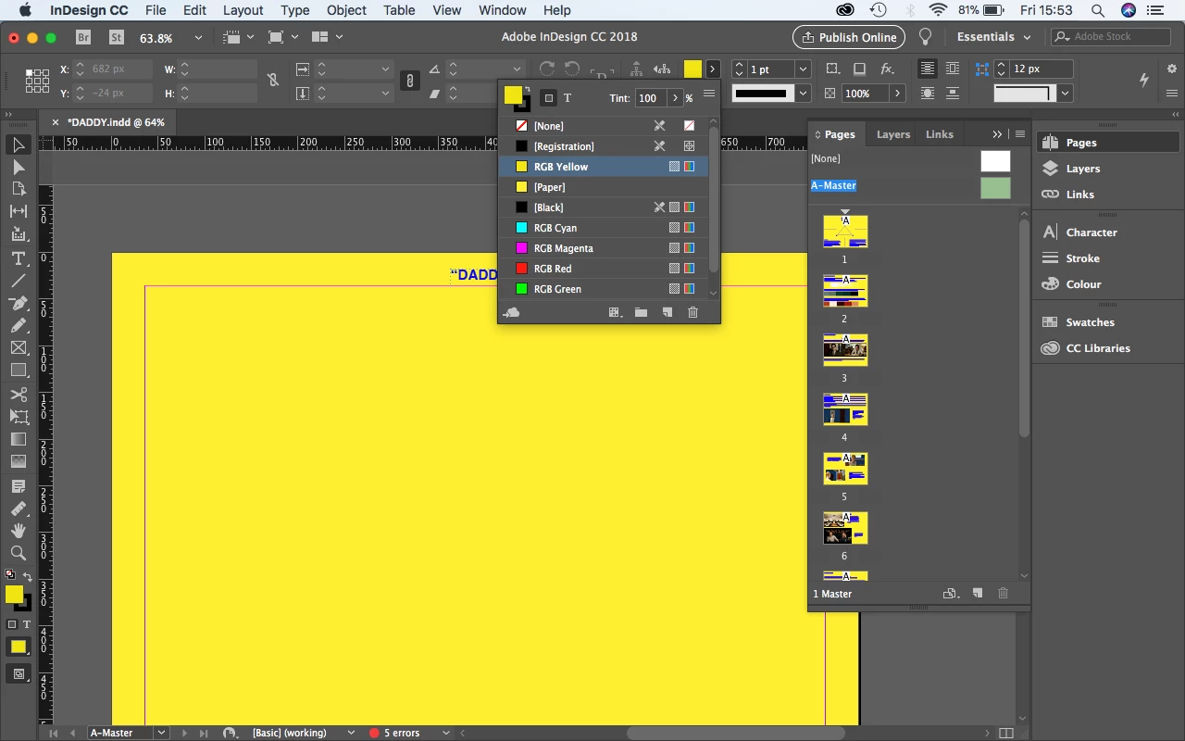The height and width of the screenshot is (741, 1185).
Task: Select the Direct Selection tool
Action: pos(18,167)
